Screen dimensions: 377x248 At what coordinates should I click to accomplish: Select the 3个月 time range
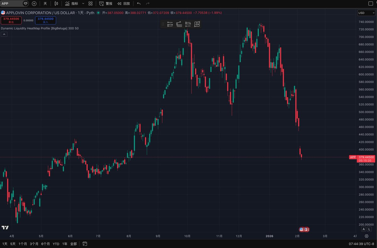34,244
